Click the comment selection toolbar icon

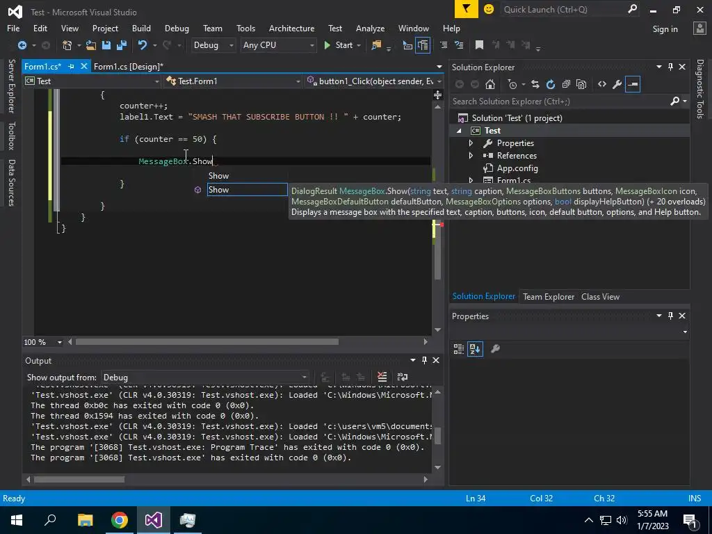[459, 45]
